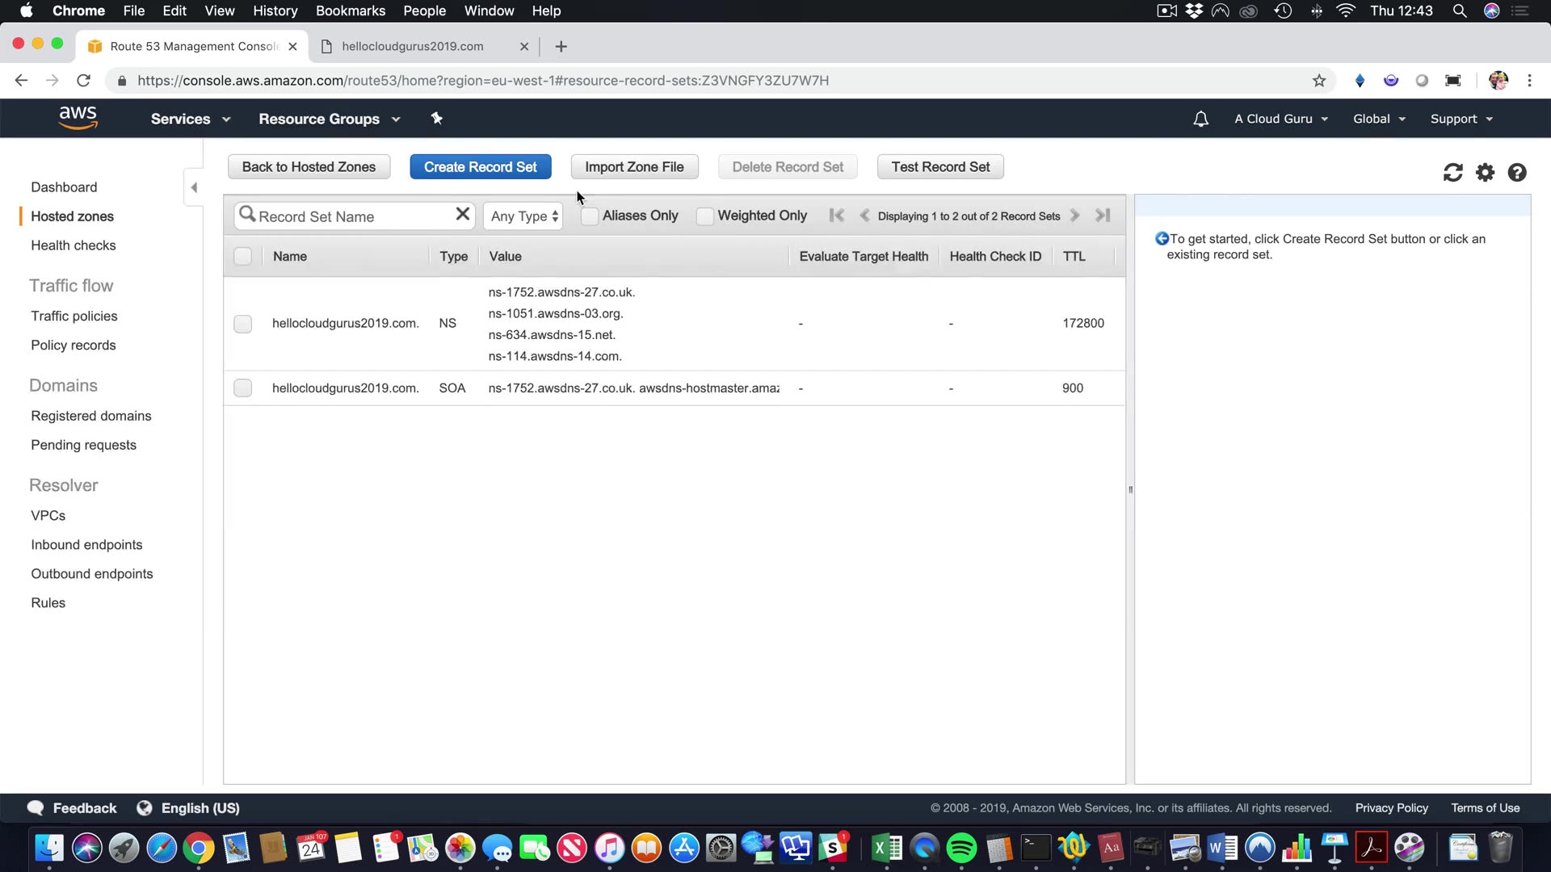Open the A Cloud Guru account dropdown
This screenshot has height=872, width=1551.
tap(1280, 119)
